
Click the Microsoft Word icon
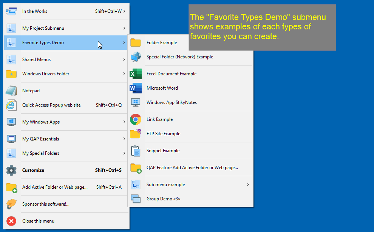pos(136,88)
